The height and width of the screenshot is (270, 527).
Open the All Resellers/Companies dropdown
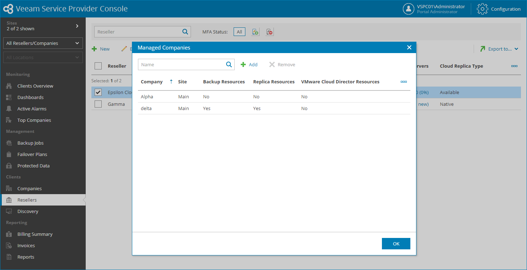click(43, 43)
